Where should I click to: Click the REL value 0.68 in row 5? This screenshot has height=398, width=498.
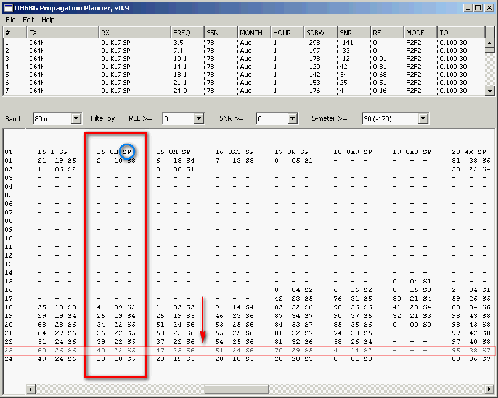coord(380,75)
